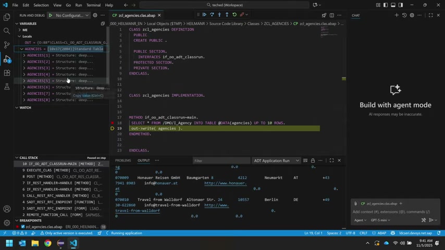Open the debug configuration dropdown

pyautogui.click(x=72, y=15)
